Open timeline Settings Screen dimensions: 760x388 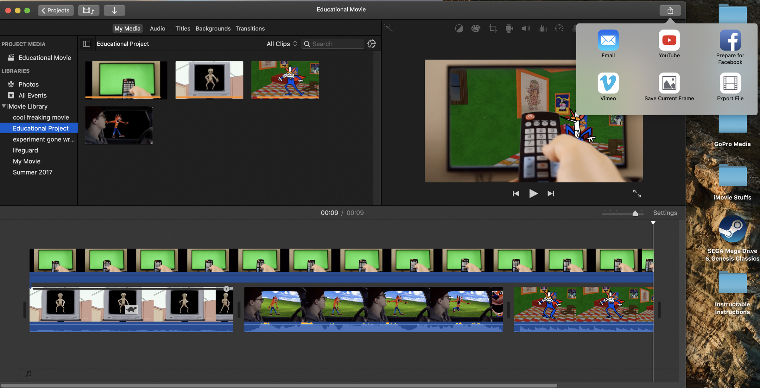point(665,213)
